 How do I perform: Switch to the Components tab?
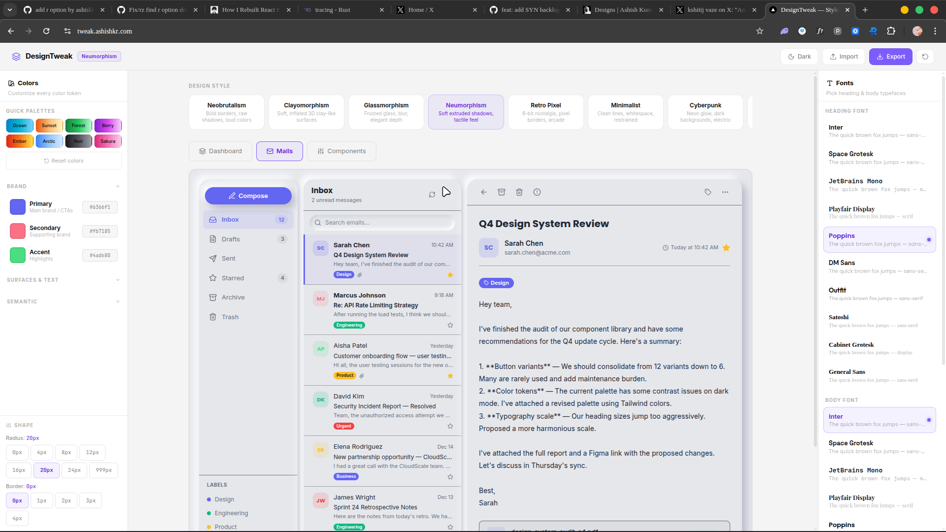tap(341, 151)
